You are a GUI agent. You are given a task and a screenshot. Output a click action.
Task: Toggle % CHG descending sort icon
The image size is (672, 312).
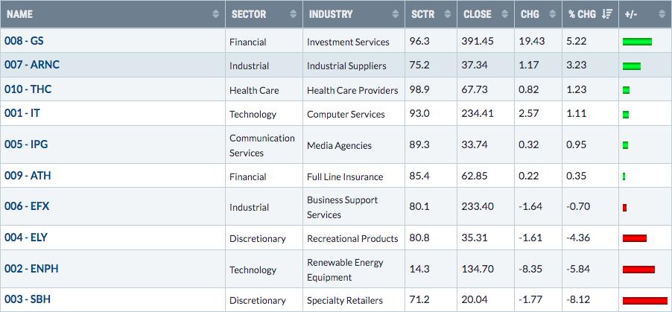(x=607, y=14)
